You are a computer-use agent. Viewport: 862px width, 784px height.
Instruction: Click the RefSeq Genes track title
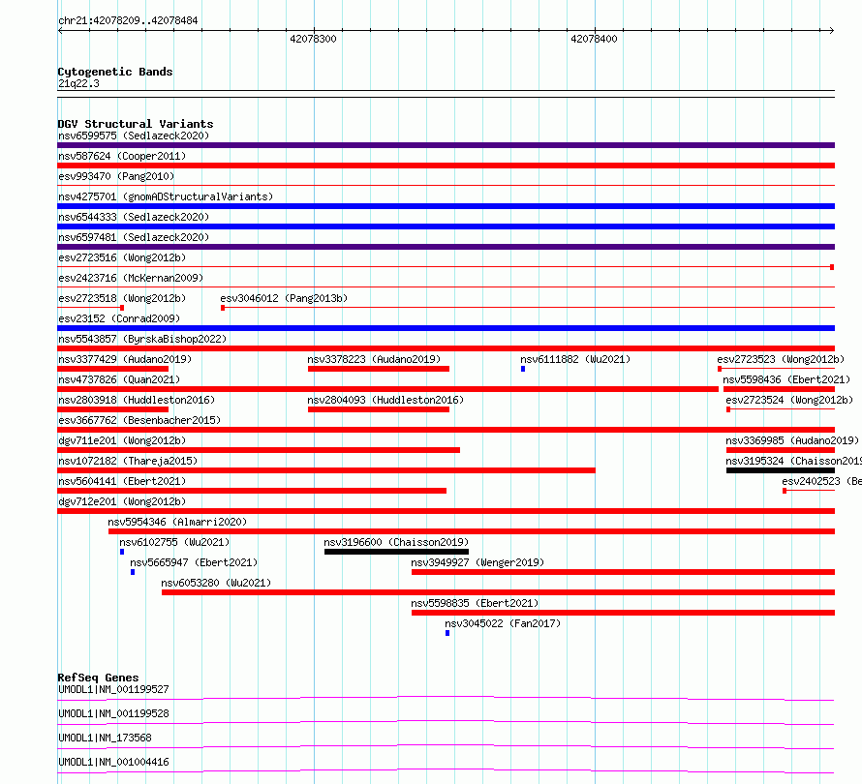coord(98,678)
